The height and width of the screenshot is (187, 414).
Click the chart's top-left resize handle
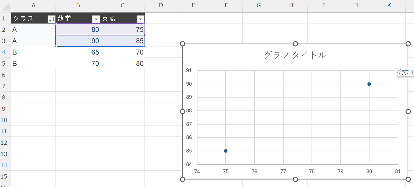[x=183, y=44]
